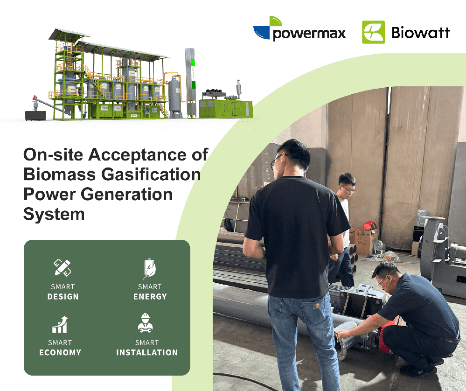
Task: Open the "SMART ECONOMY" label
Action: 60,348
